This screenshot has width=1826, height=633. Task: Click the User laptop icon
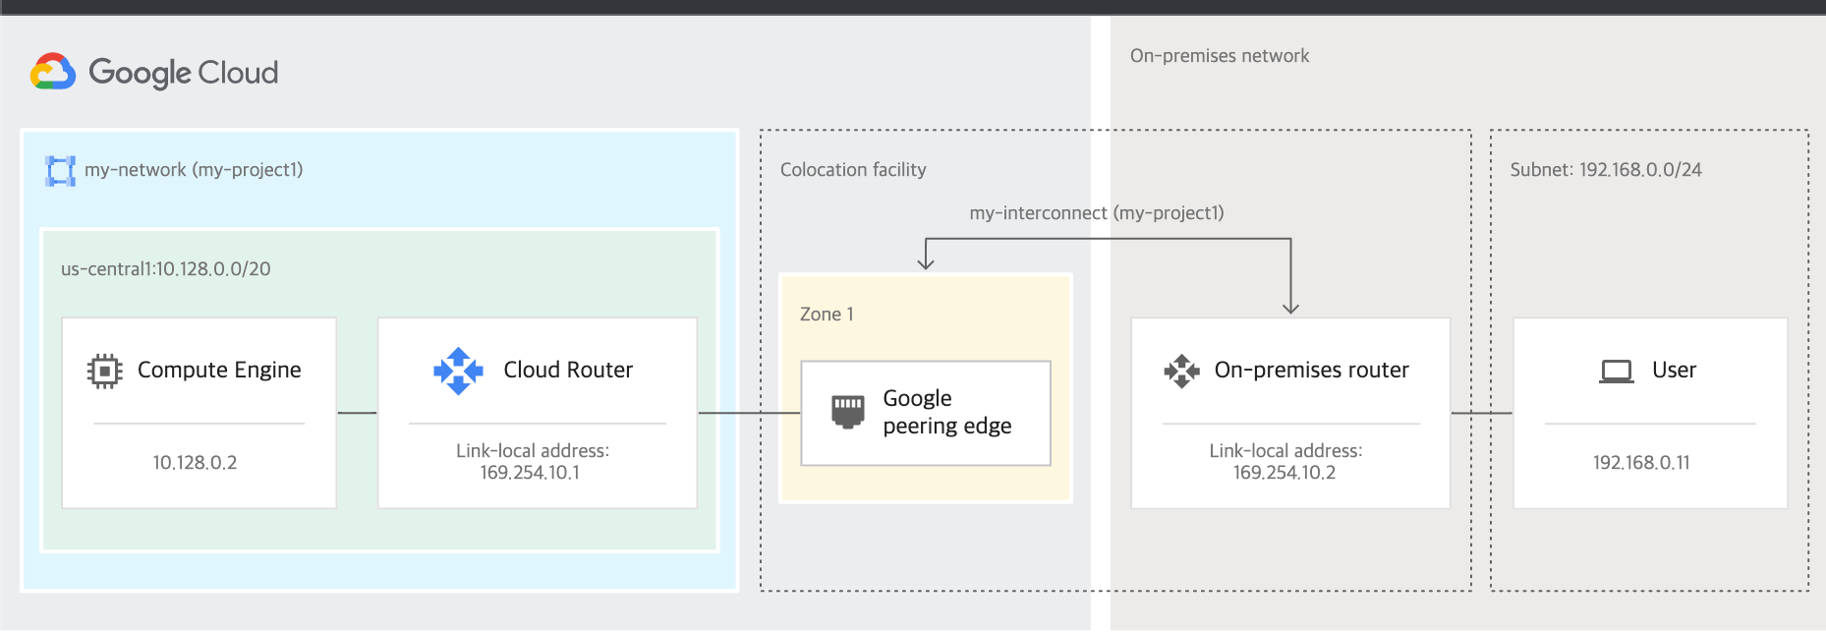tap(1617, 372)
